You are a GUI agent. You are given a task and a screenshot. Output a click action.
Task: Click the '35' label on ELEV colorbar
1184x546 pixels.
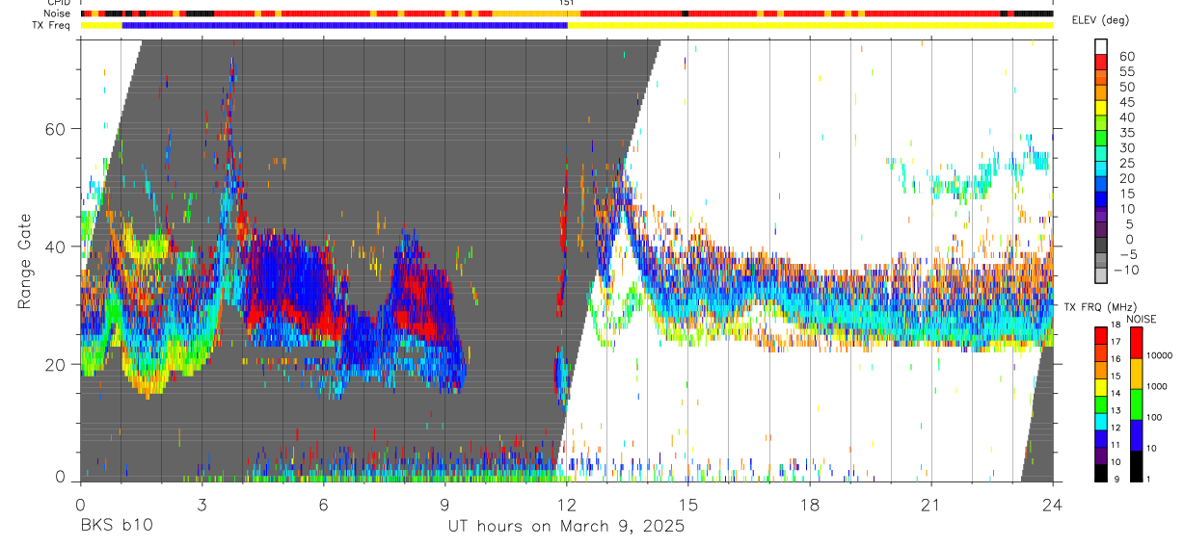1125,133
